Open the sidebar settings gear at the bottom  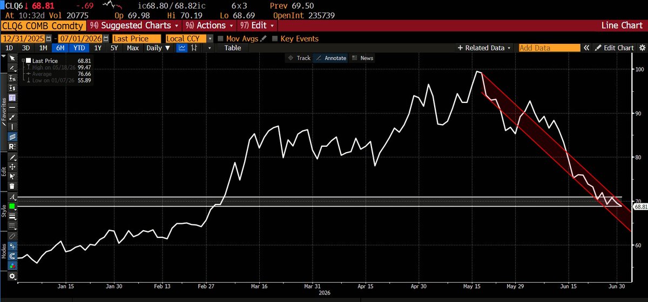pos(13,276)
